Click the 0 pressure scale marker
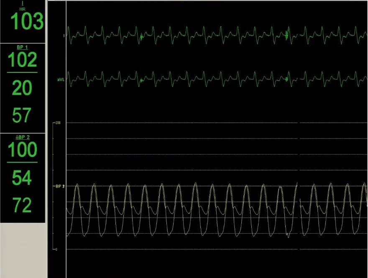The height and width of the screenshot is (278, 368). tap(56, 250)
